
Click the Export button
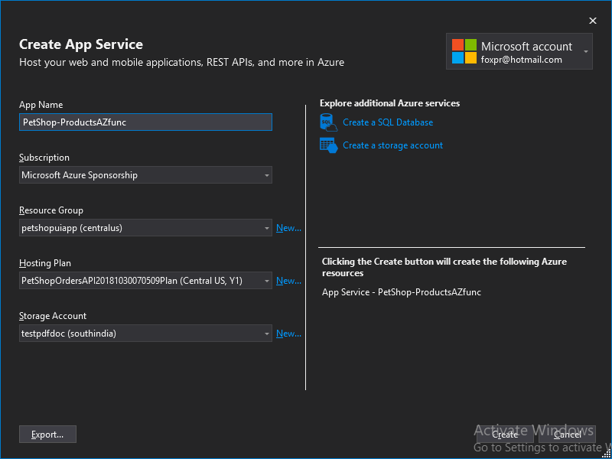coord(47,435)
